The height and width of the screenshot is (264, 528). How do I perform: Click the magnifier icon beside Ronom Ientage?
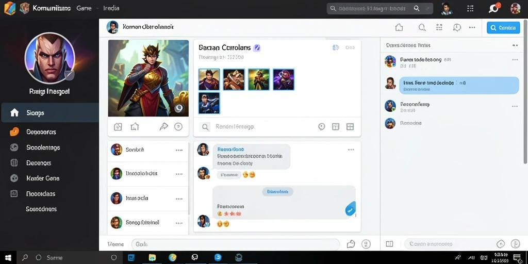click(x=205, y=127)
